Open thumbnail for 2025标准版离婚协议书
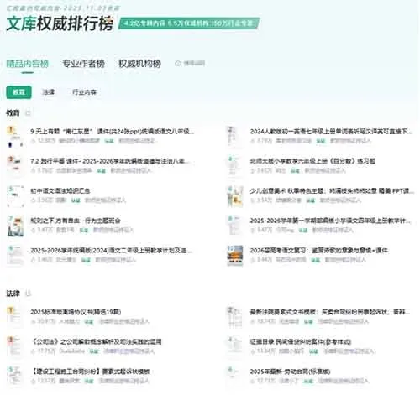The width and height of the screenshot is (420, 395). (15, 317)
